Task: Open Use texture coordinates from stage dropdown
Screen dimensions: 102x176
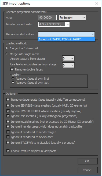Action: [68, 65]
